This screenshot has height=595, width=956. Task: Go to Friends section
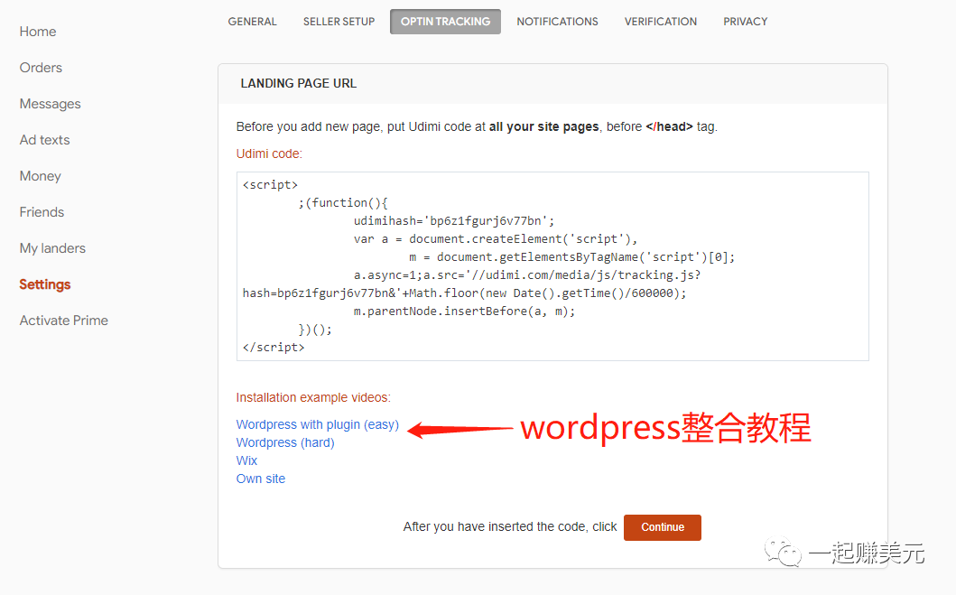(x=42, y=212)
